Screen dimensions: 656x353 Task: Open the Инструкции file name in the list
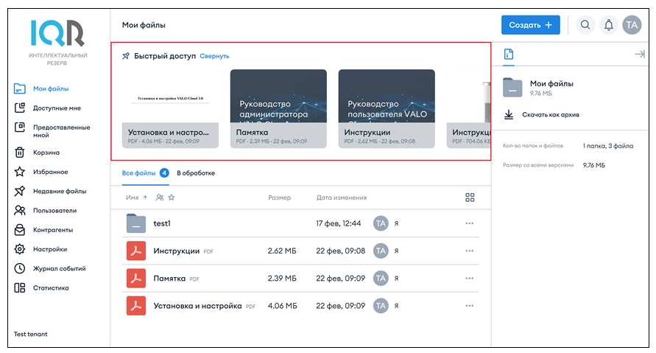point(176,251)
